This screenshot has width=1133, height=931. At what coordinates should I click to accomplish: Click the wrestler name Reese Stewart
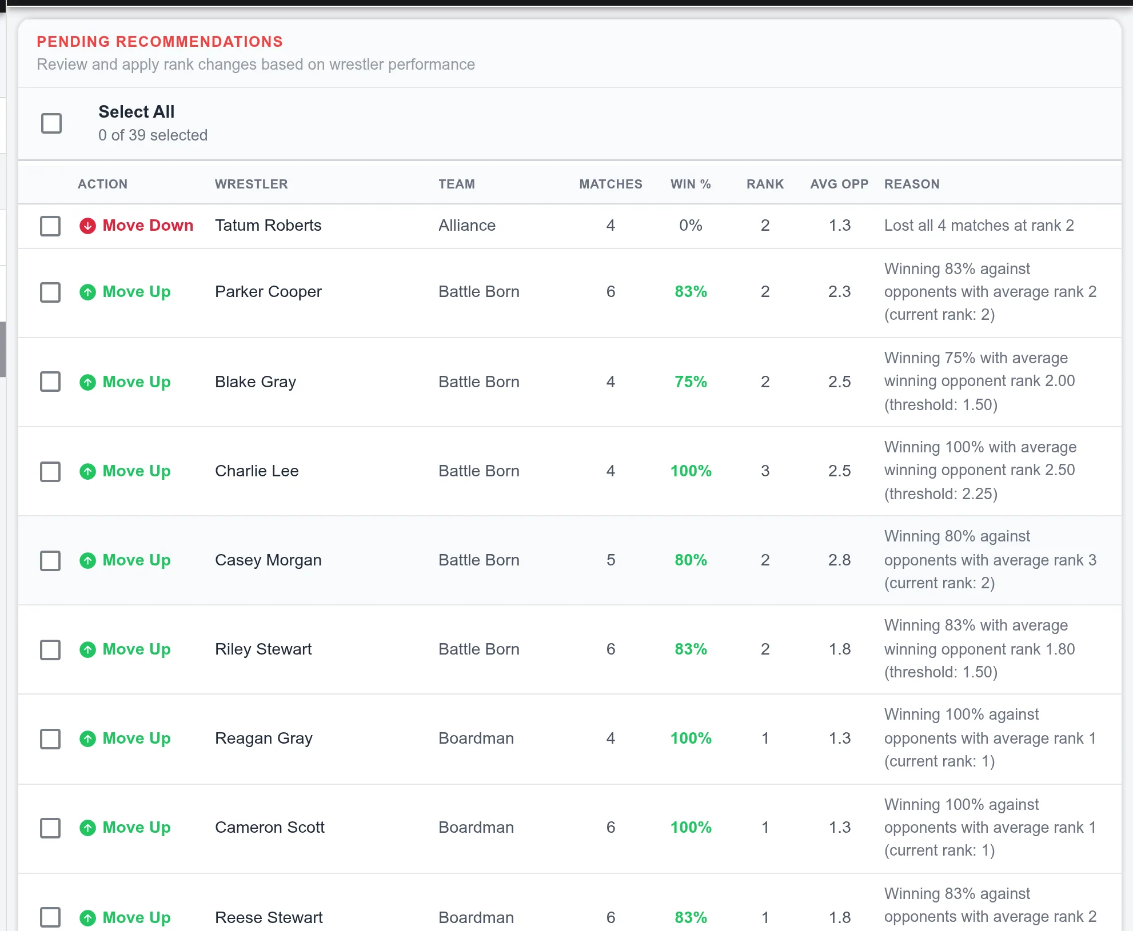coord(269,917)
